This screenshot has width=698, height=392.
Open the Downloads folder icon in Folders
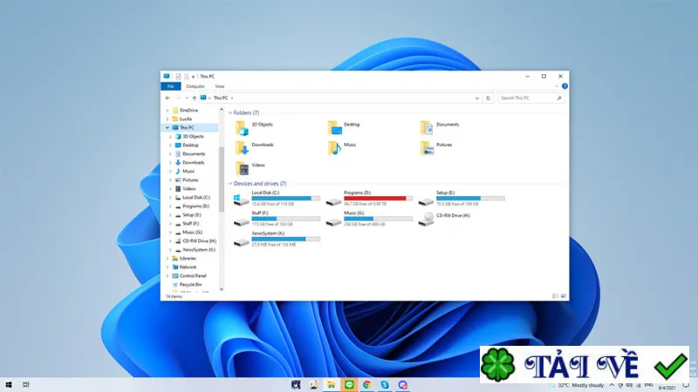242,148
